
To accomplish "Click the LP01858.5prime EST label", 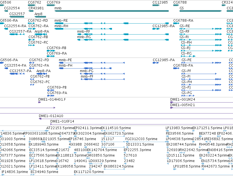I will pyautogui.click(x=187, y=166).
